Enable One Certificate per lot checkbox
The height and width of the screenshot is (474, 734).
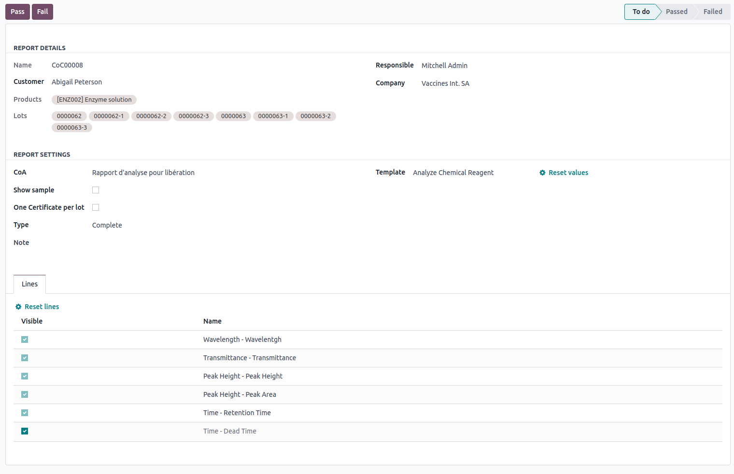pos(96,207)
